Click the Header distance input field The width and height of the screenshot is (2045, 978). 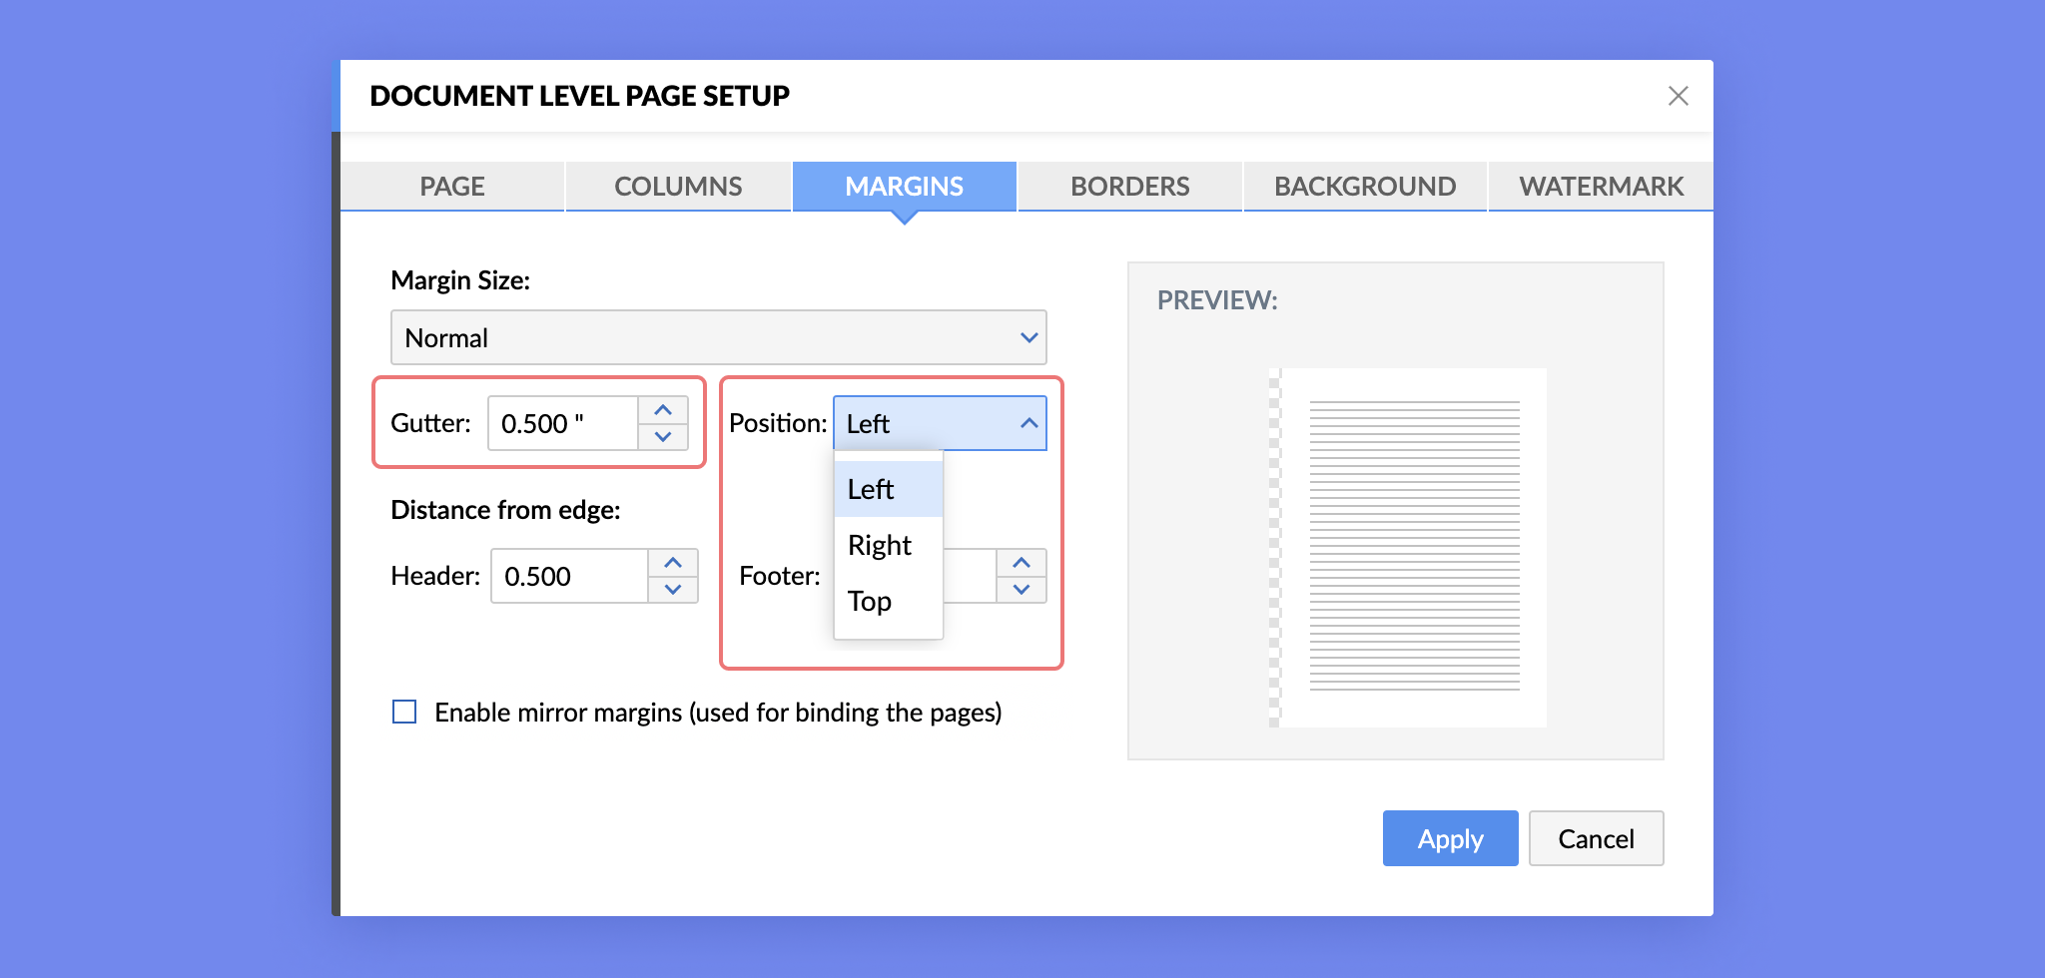(569, 576)
